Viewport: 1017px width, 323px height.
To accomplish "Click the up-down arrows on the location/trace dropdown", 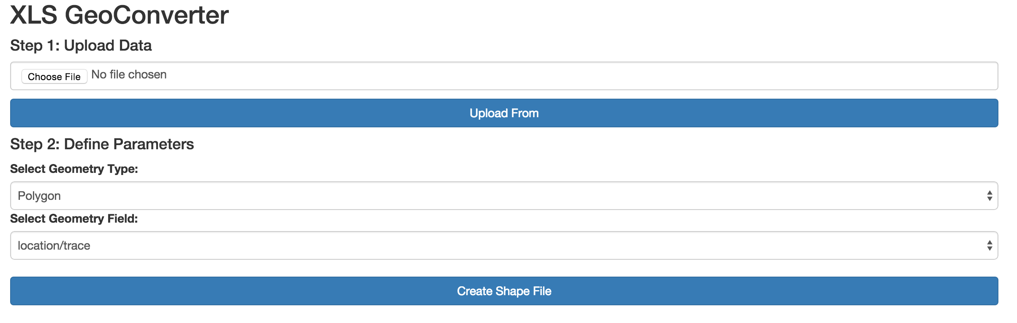I will (990, 245).
